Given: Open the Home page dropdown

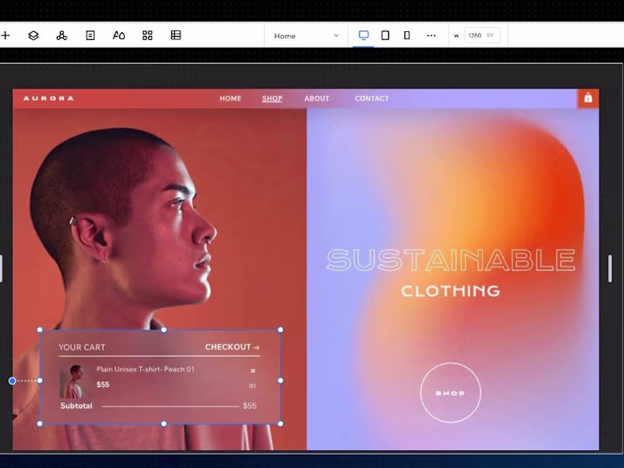Looking at the screenshot, I should tap(306, 36).
